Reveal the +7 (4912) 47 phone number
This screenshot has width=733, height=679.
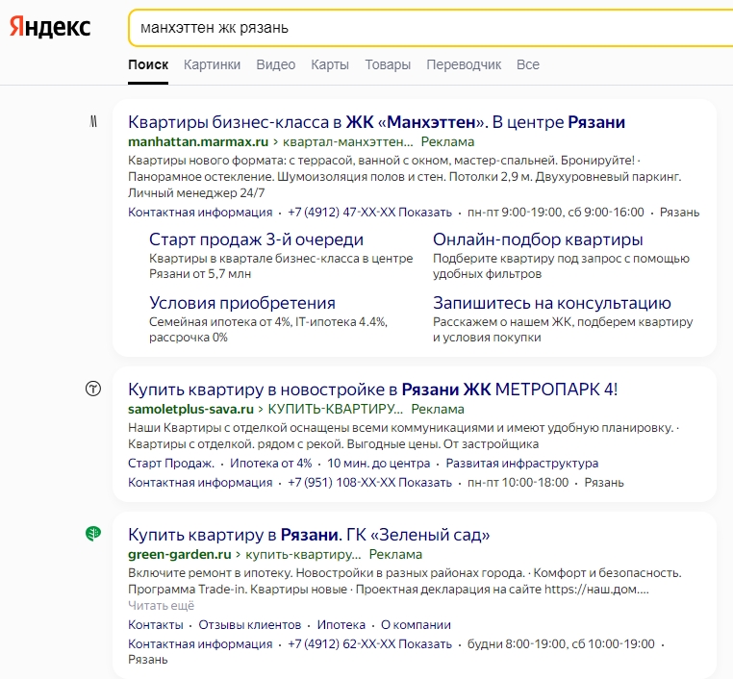tap(426, 213)
